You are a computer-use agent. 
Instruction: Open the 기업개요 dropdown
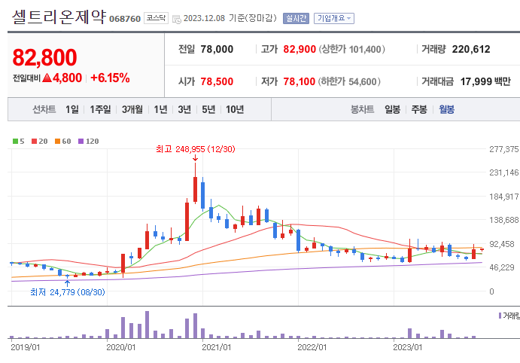(334, 18)
